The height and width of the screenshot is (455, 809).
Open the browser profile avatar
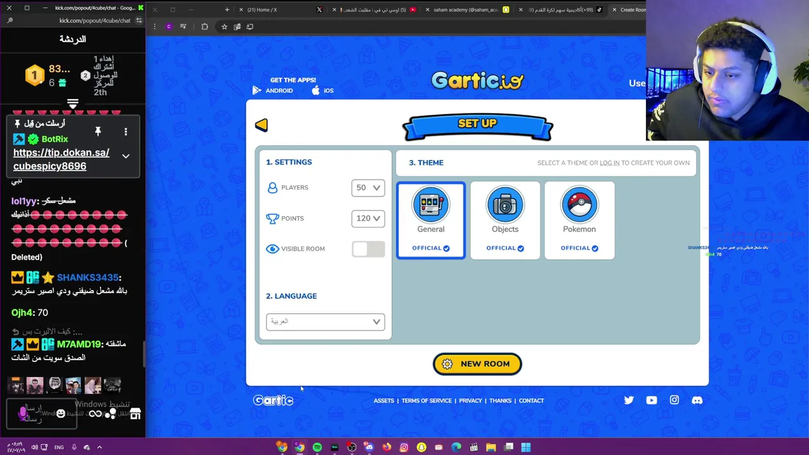(169, 27)
